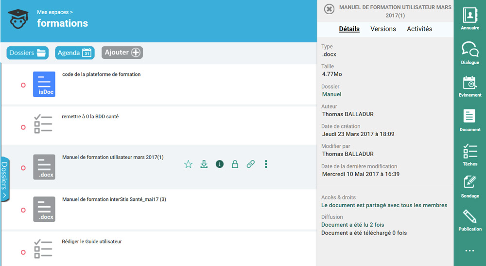486x266 pixels.
Task: Open Evènement calendar in the sidebar
Action: pos(469,86)
